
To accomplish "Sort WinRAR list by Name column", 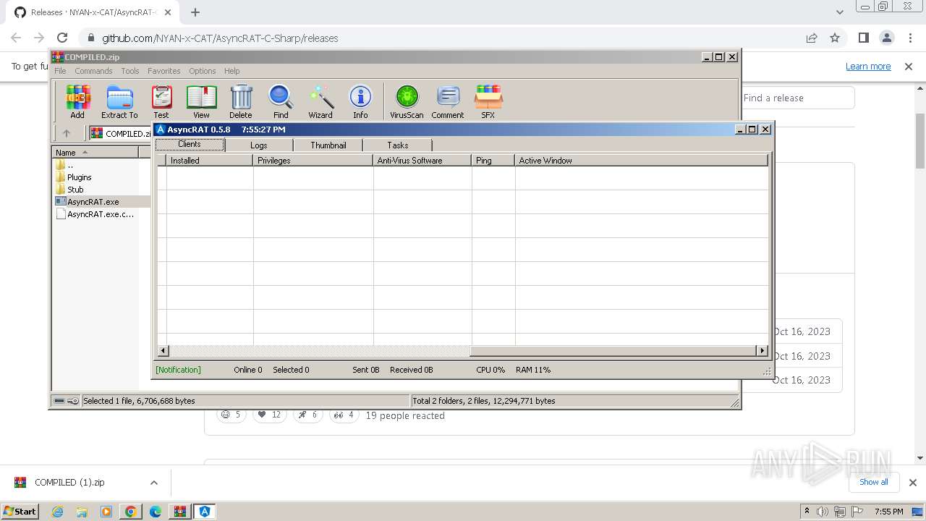I will tap(95, 152).
